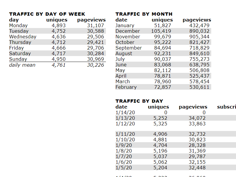Click the 'Traffic by Month' heading
This screenshot has height=177, width=236.
tap(144, 14)
